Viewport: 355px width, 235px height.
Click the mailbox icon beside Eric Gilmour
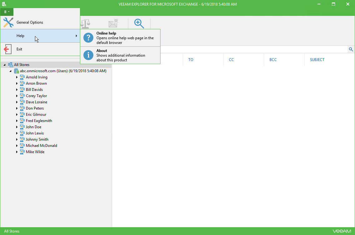pyautogui.click(x=22, y=115)
